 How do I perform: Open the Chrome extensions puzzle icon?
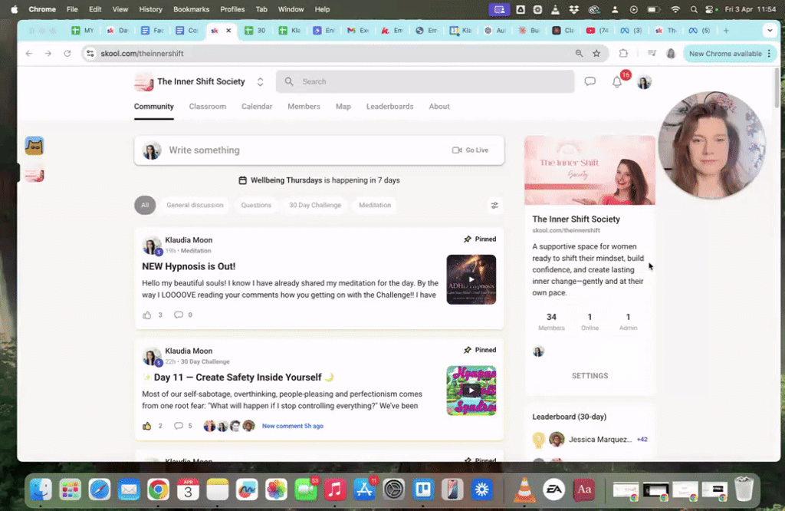tap(623, 54)
